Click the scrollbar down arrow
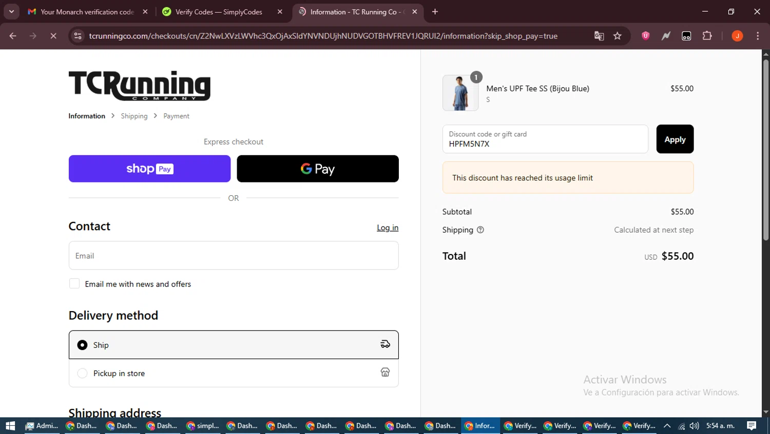The image size is (770, 434). (765, 412)
